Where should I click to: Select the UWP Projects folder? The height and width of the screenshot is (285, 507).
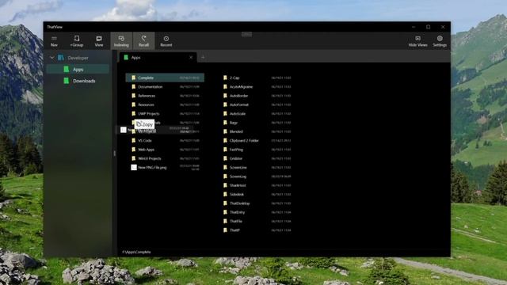(165, 114)
